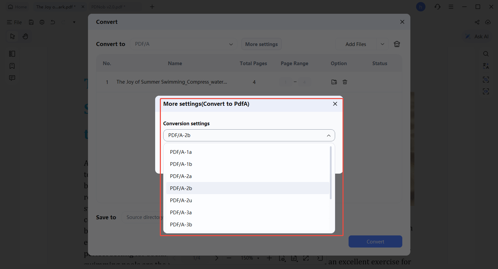Select the hand pan tool

(25, 36)
